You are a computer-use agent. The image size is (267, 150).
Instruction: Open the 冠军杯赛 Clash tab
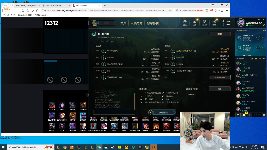pyautogui.click(x=153, y=23)
